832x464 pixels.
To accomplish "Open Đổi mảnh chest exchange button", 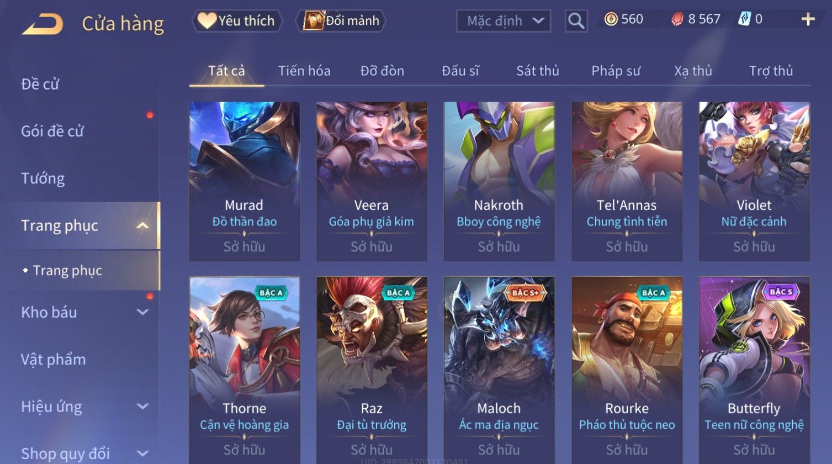I will (x=341, y=21).
